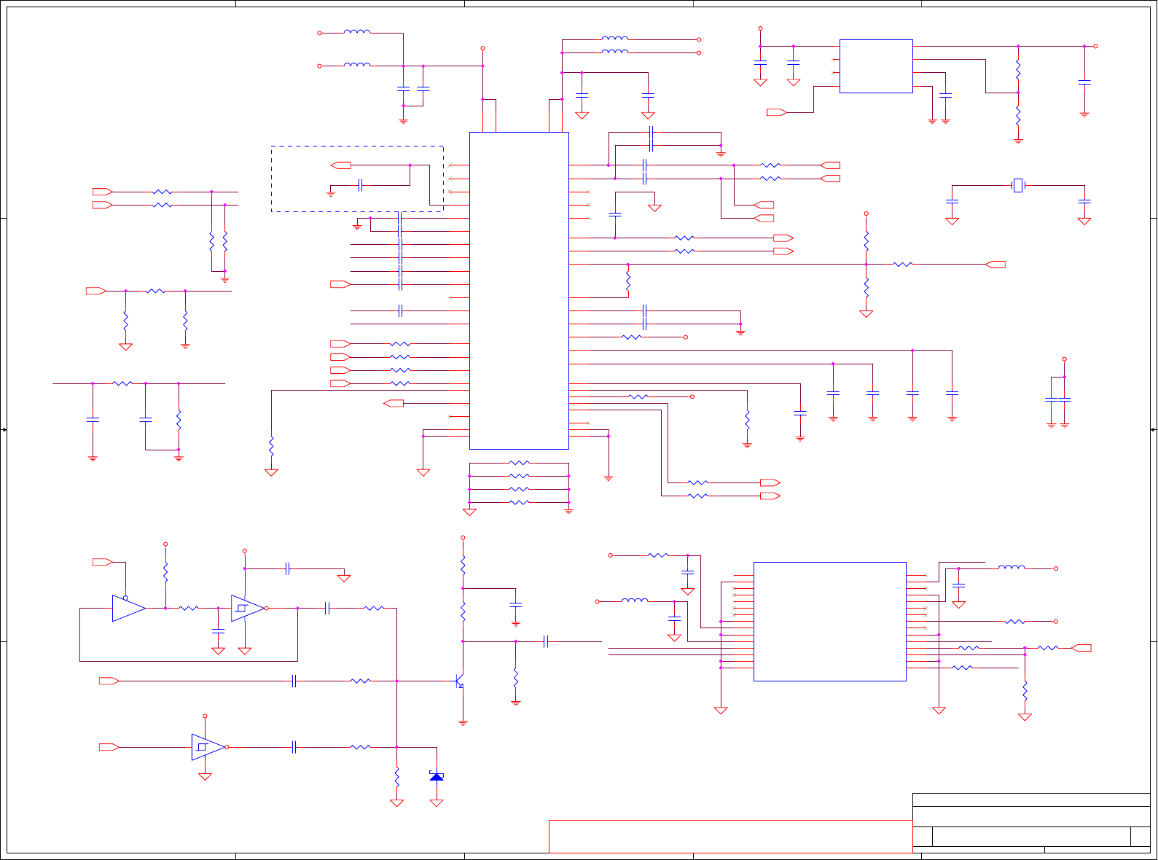Viewport: 1158px width, 860px height.
Task: Click the left margin arrow marker
Action: pos(4,430)
